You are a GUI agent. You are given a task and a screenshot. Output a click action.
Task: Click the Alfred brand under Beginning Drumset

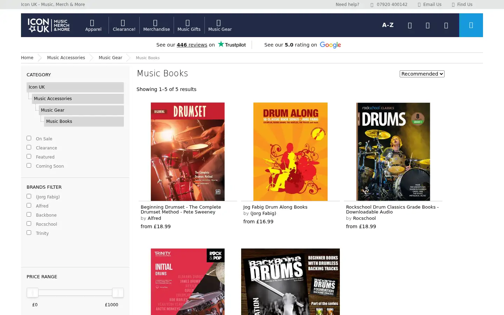click(154, 218)
